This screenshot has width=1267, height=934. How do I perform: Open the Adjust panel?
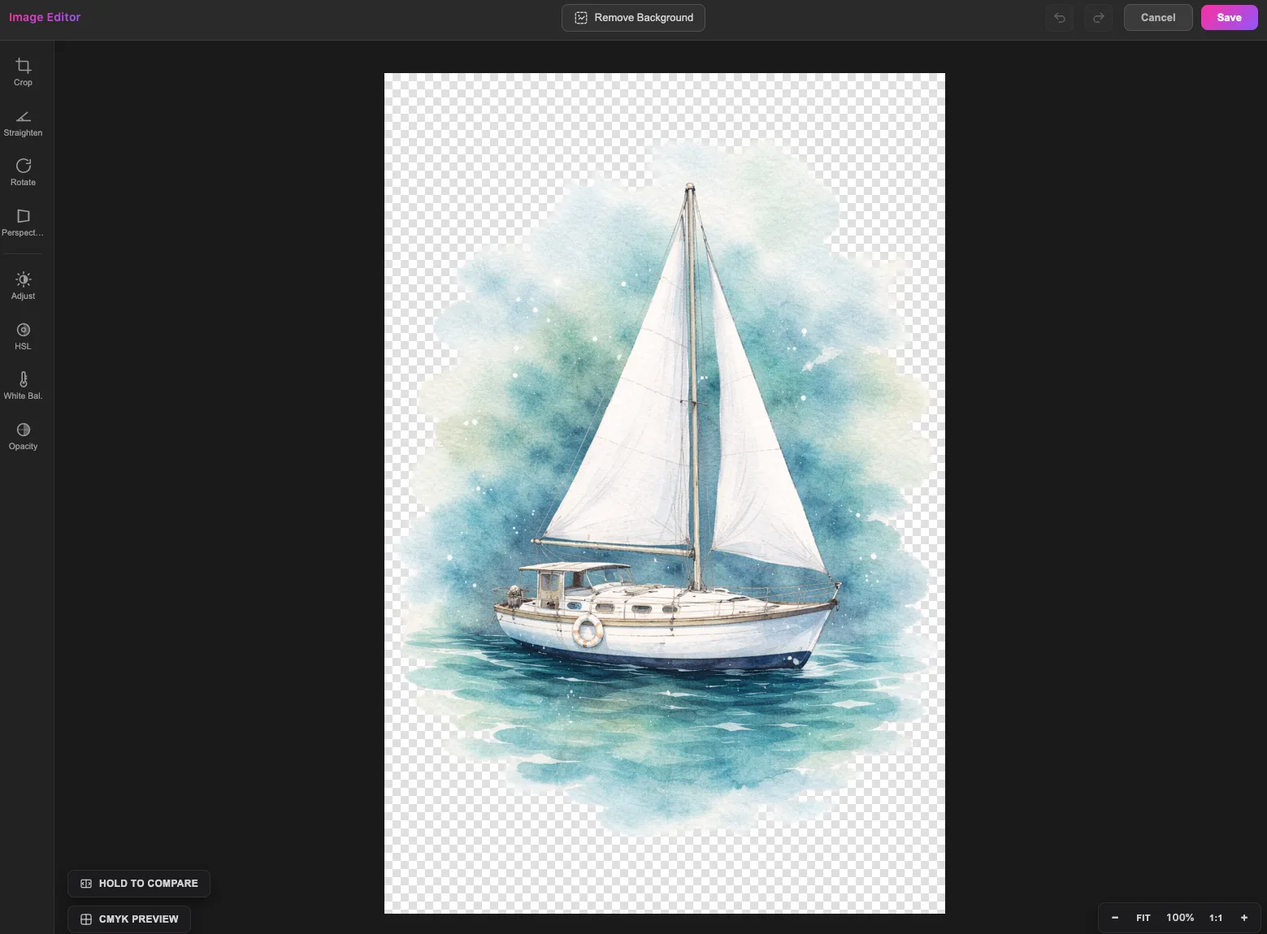pos(23,286)
